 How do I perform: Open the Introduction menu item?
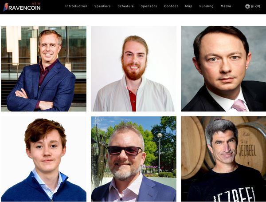point(76,6)
